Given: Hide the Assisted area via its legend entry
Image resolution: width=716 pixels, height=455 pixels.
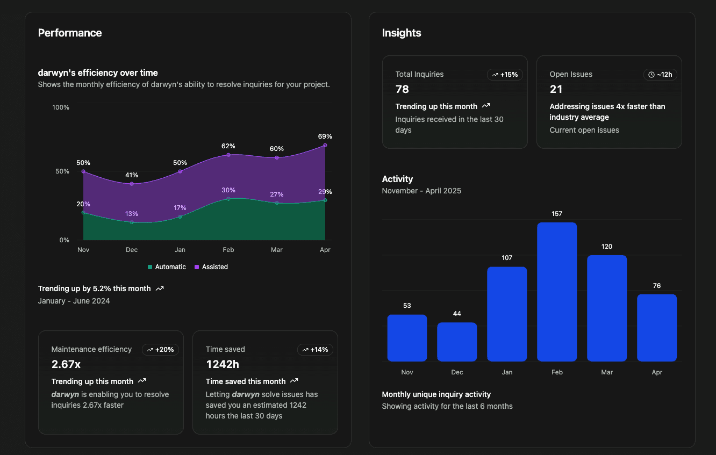Looking at the screenshot, I should 212,267.
